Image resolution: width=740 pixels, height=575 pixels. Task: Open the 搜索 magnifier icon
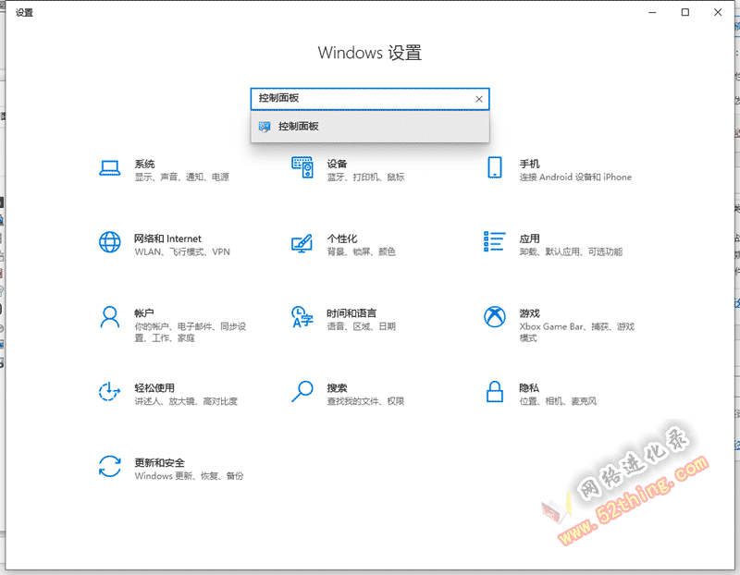pos(302,391)
